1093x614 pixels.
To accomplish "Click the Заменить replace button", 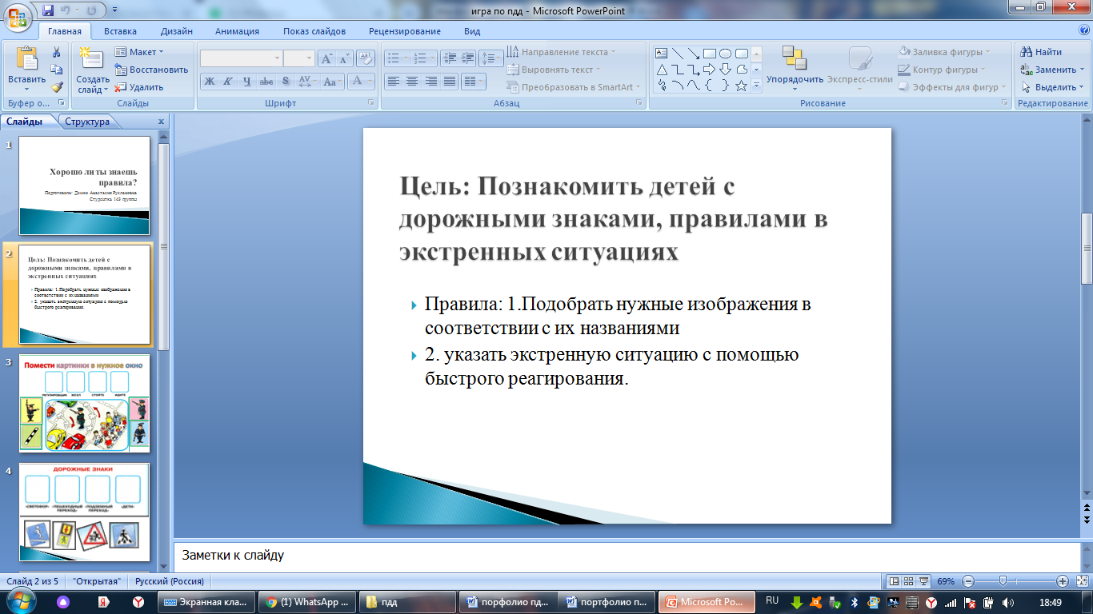I will [1053, 70].
